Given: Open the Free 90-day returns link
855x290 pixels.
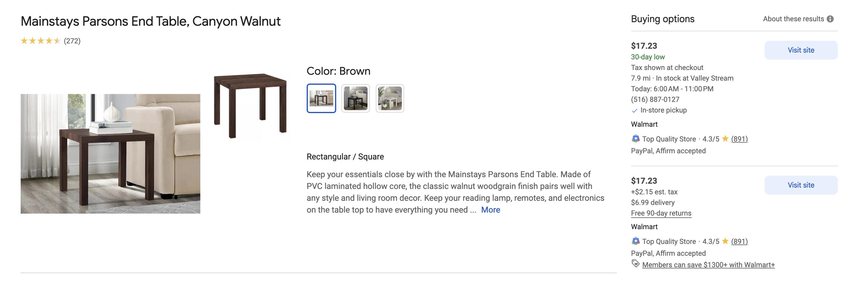Looking at the screenshot, I should click(x=661, y=213).
